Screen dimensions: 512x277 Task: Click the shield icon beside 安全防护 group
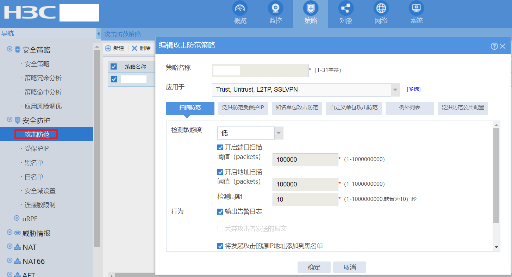point(18,120)
